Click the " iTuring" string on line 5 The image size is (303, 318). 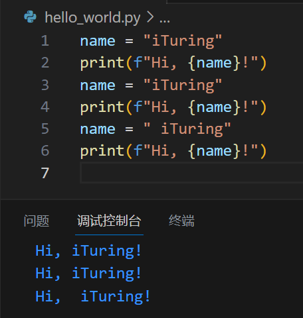(x=187, y=129)
